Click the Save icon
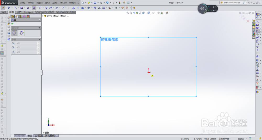The height and width of the screenshot is (140, 262). [x=95, y=3]
